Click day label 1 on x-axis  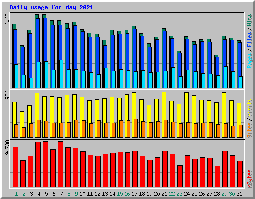16,194
